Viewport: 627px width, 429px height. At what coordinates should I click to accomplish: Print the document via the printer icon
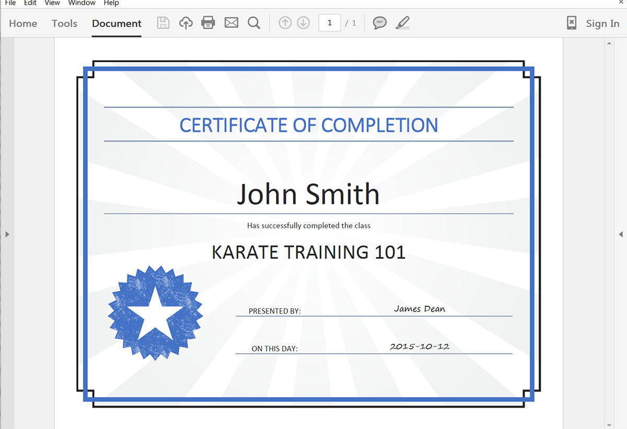coord(208,23)
